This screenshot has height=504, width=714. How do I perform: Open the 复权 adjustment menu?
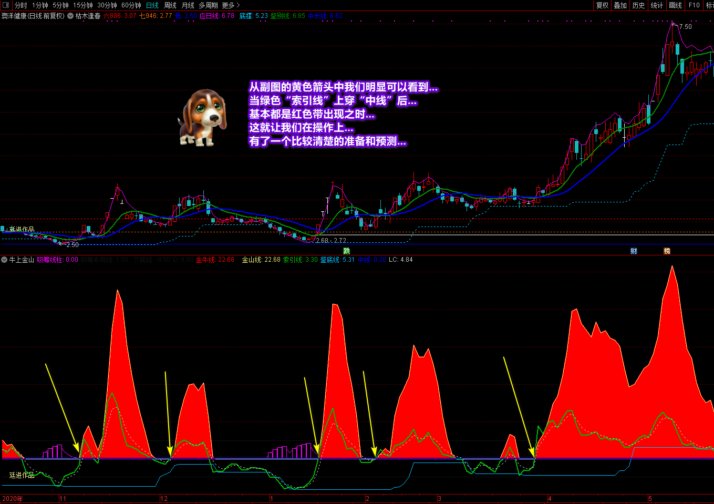coord(602,5)
